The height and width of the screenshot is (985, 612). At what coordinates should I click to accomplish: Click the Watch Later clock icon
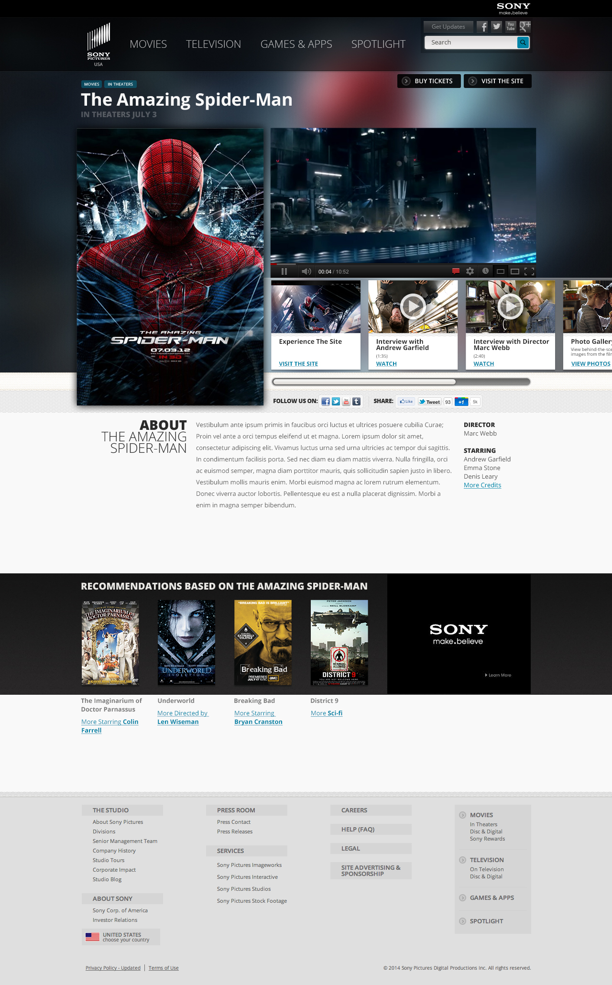pos(485,271)
